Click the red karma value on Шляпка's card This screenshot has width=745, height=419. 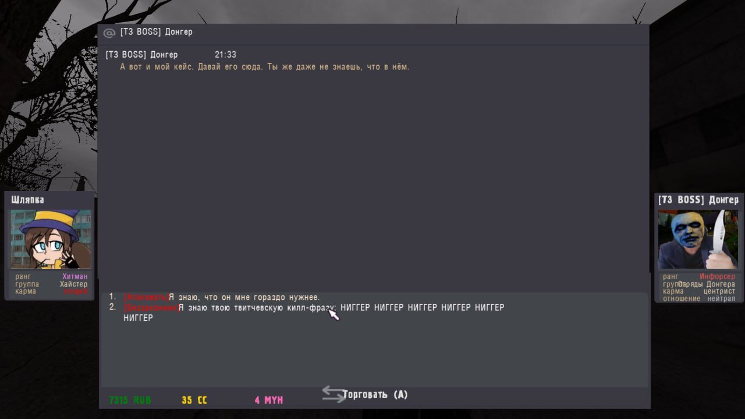(x=76, y=291)
